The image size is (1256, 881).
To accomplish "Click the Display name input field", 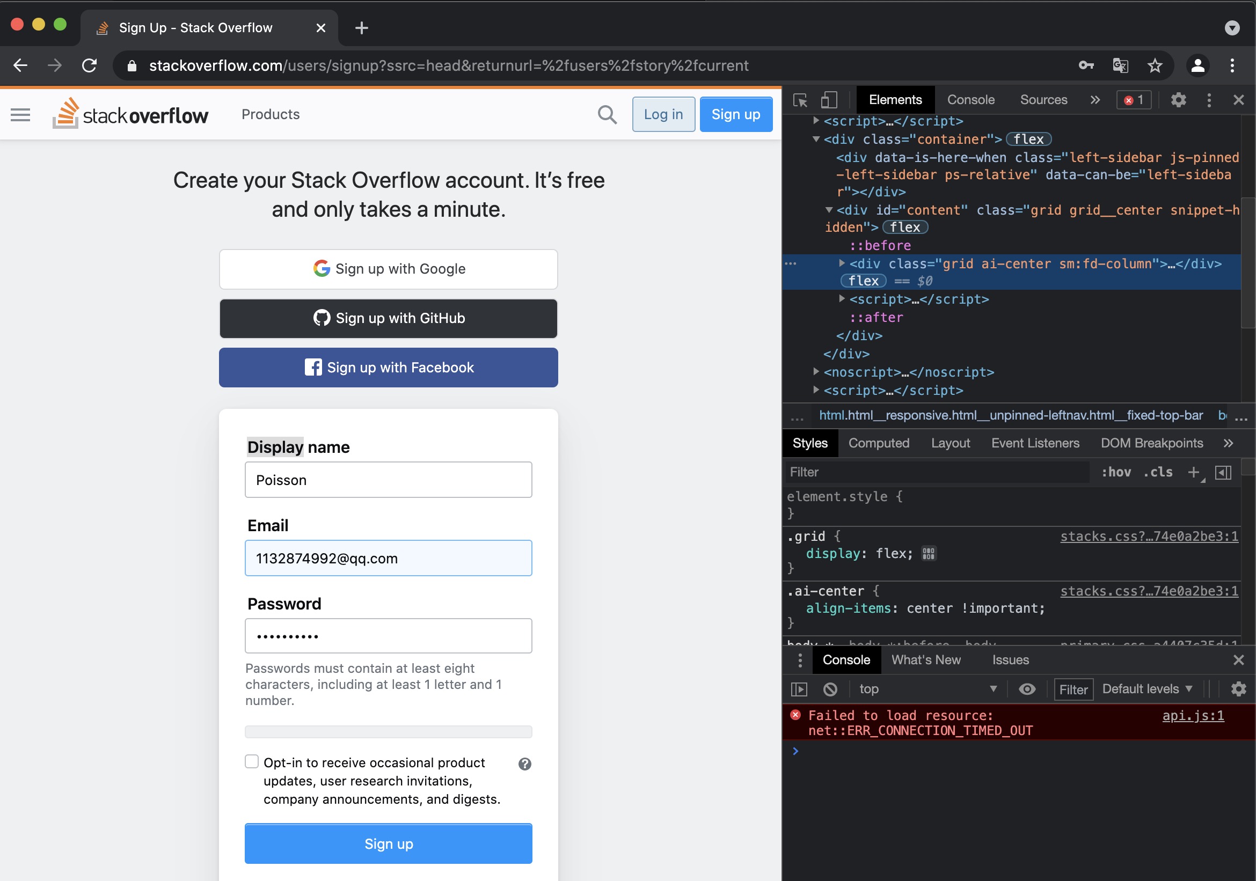I will click(389, 480).
